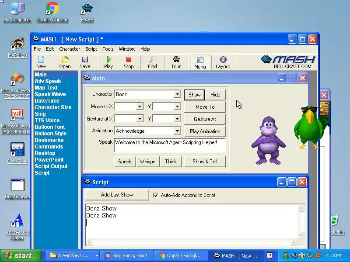Open the Google Chrome desktop shortcut

52,12
